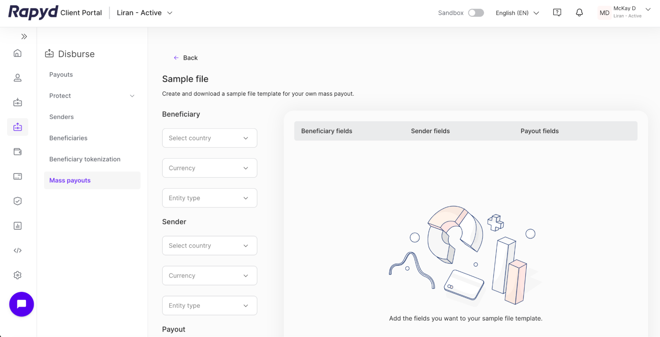Viewport: 660px width, 337px height.
Task: Open the Beneficiary Currency dropdown
Action: tap(209, 168)
